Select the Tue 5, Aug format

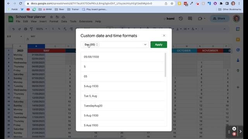[x=122, y=96]
